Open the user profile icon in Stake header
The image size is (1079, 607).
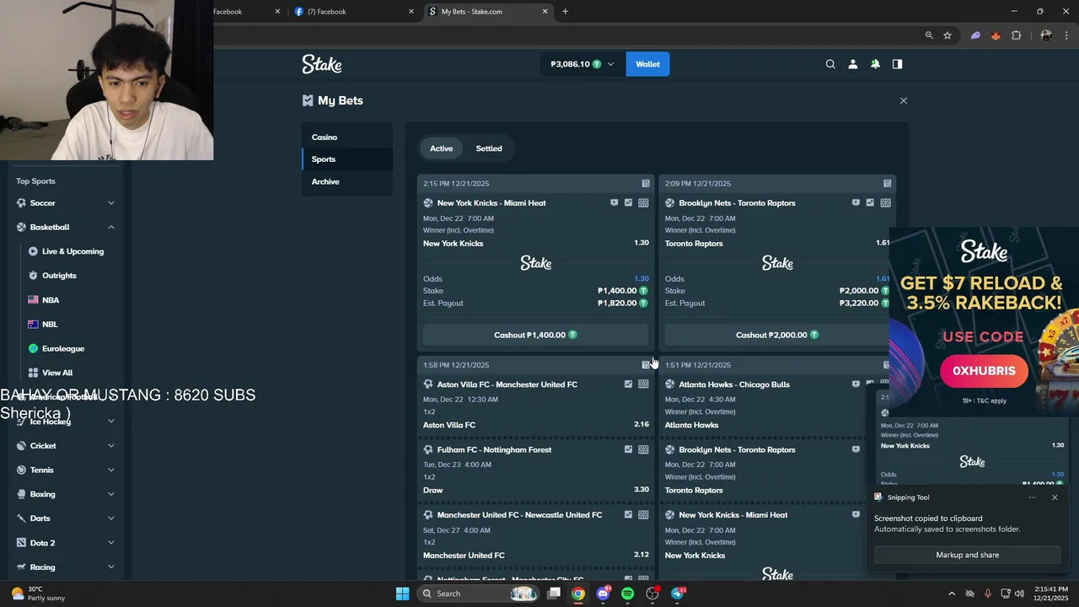point(852,64)
